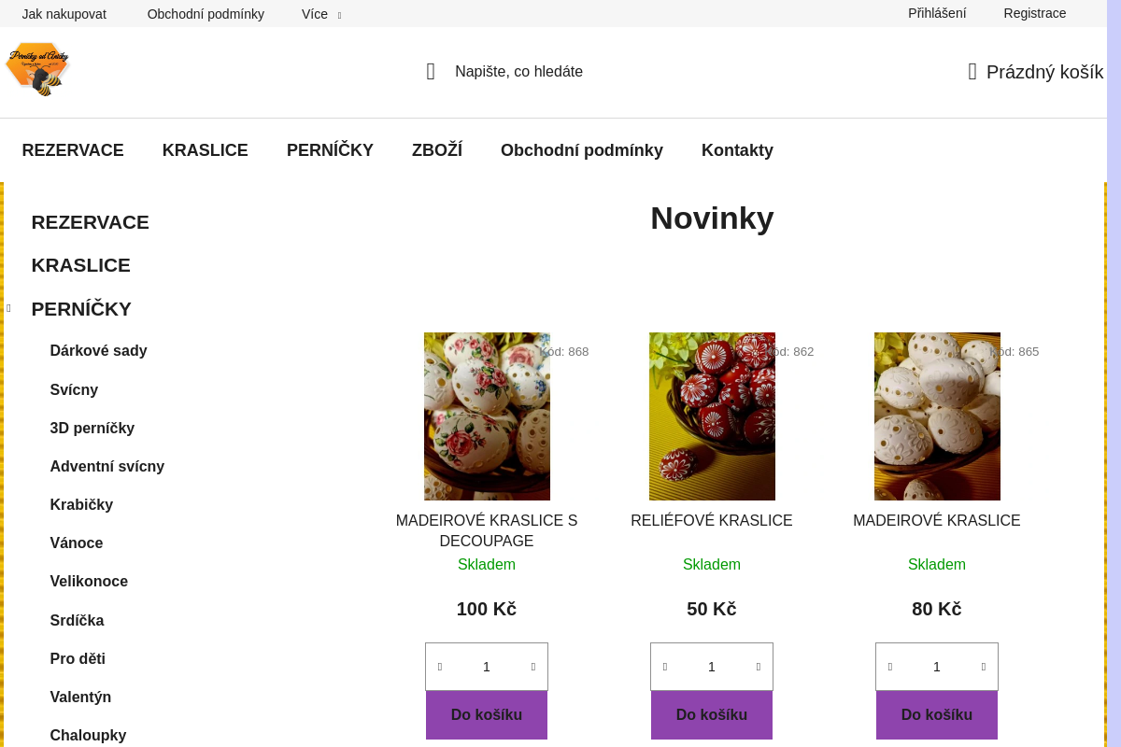Select Velikonoce in the sidebar categories
The image size is (1121, 747).
coord(89,582)
